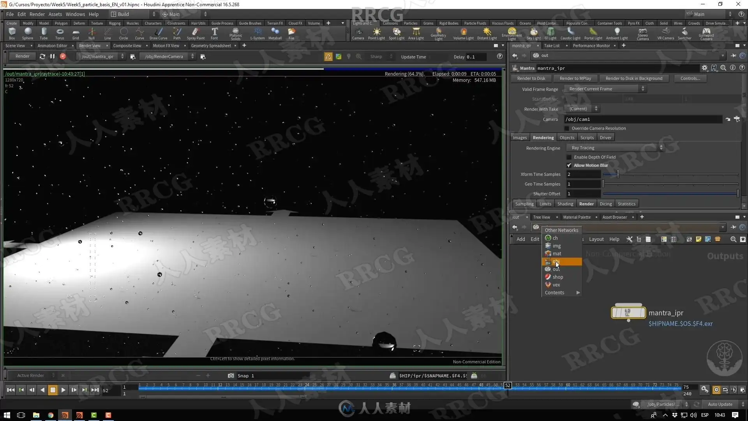Enable Depth Of Field checkbox

tap(569, 157)
